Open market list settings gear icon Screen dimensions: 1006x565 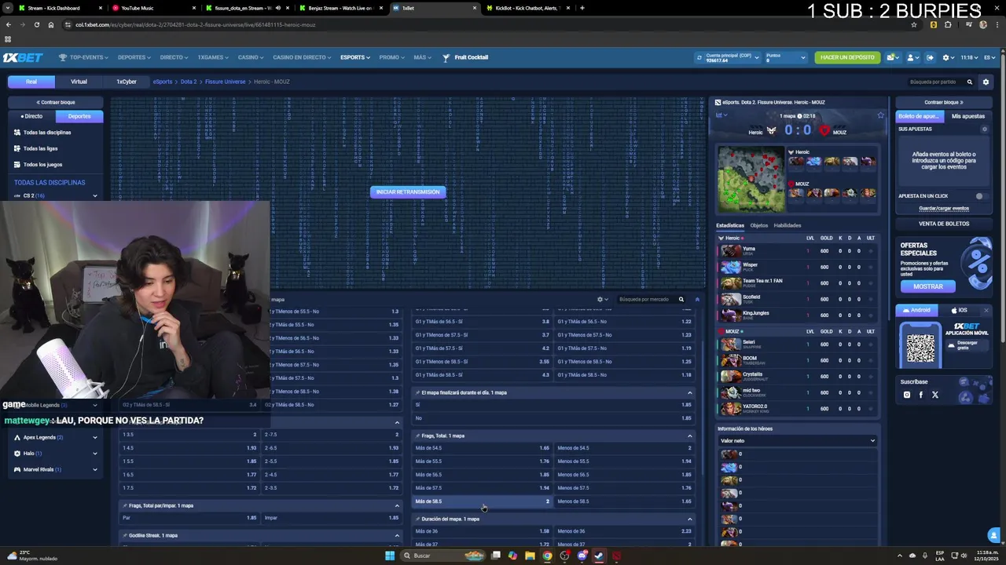(600, 299)
